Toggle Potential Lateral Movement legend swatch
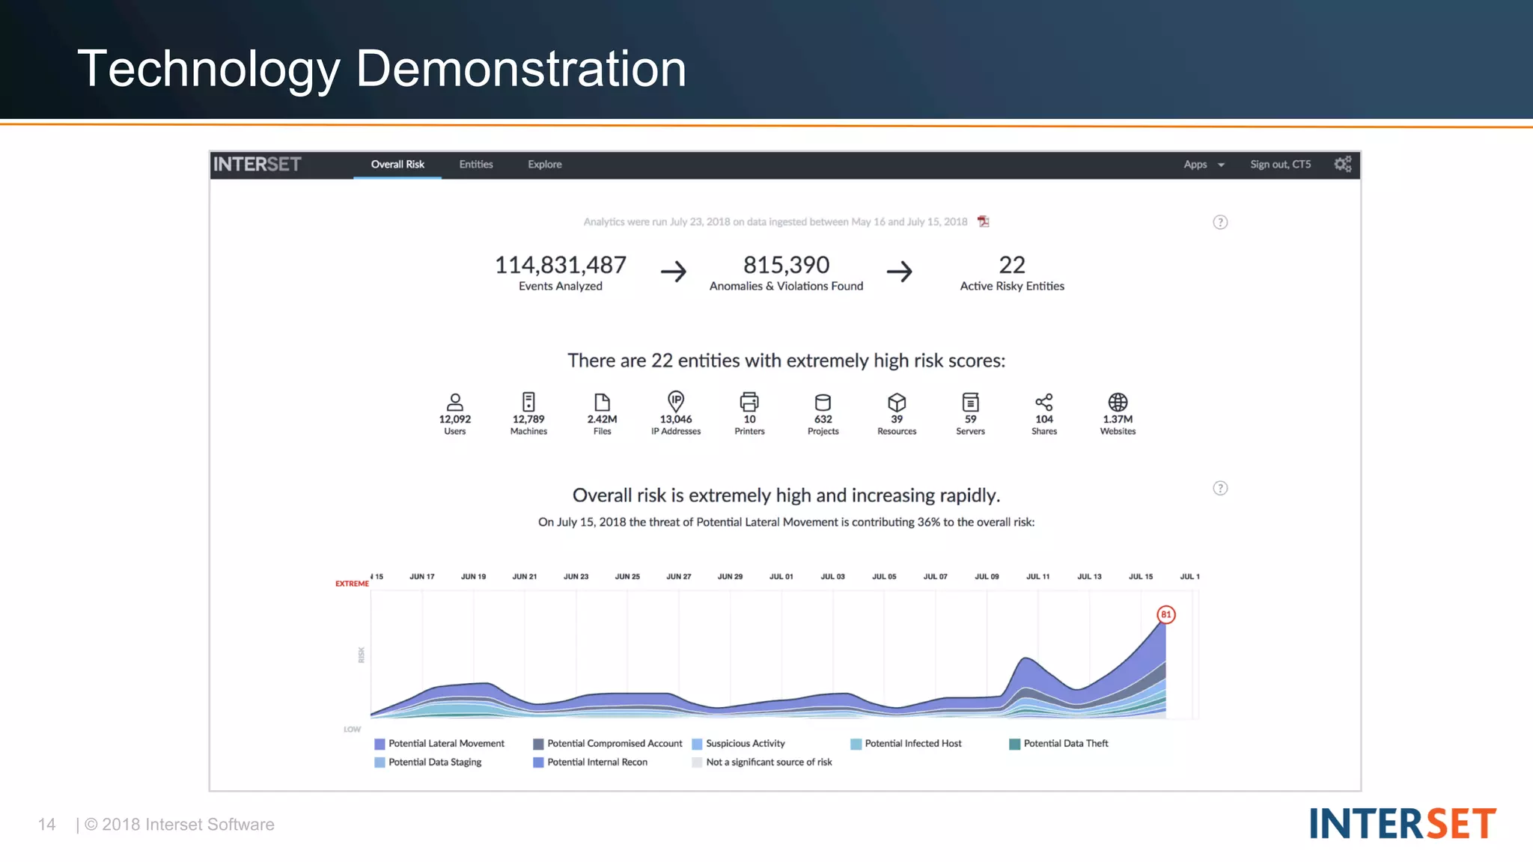The image size is (1533, 862). tap(380, 744)
